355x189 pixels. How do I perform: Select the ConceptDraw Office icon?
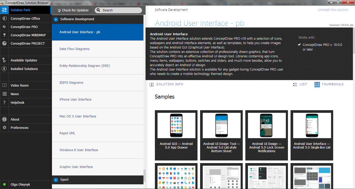(x=4, y=18)
